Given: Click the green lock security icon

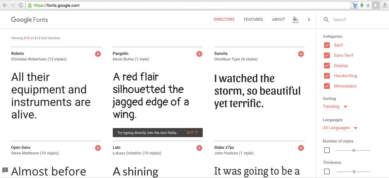Looking at the screenshot, I should pos(30,5).
